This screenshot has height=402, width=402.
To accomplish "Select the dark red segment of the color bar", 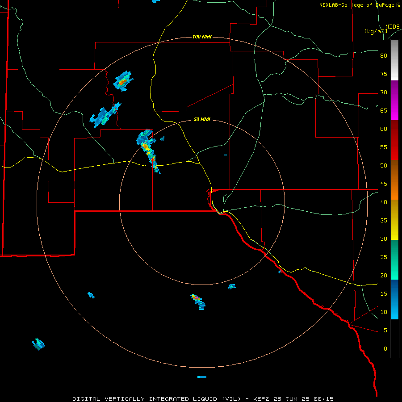I will pyautogui.click(x=394, y=140).
